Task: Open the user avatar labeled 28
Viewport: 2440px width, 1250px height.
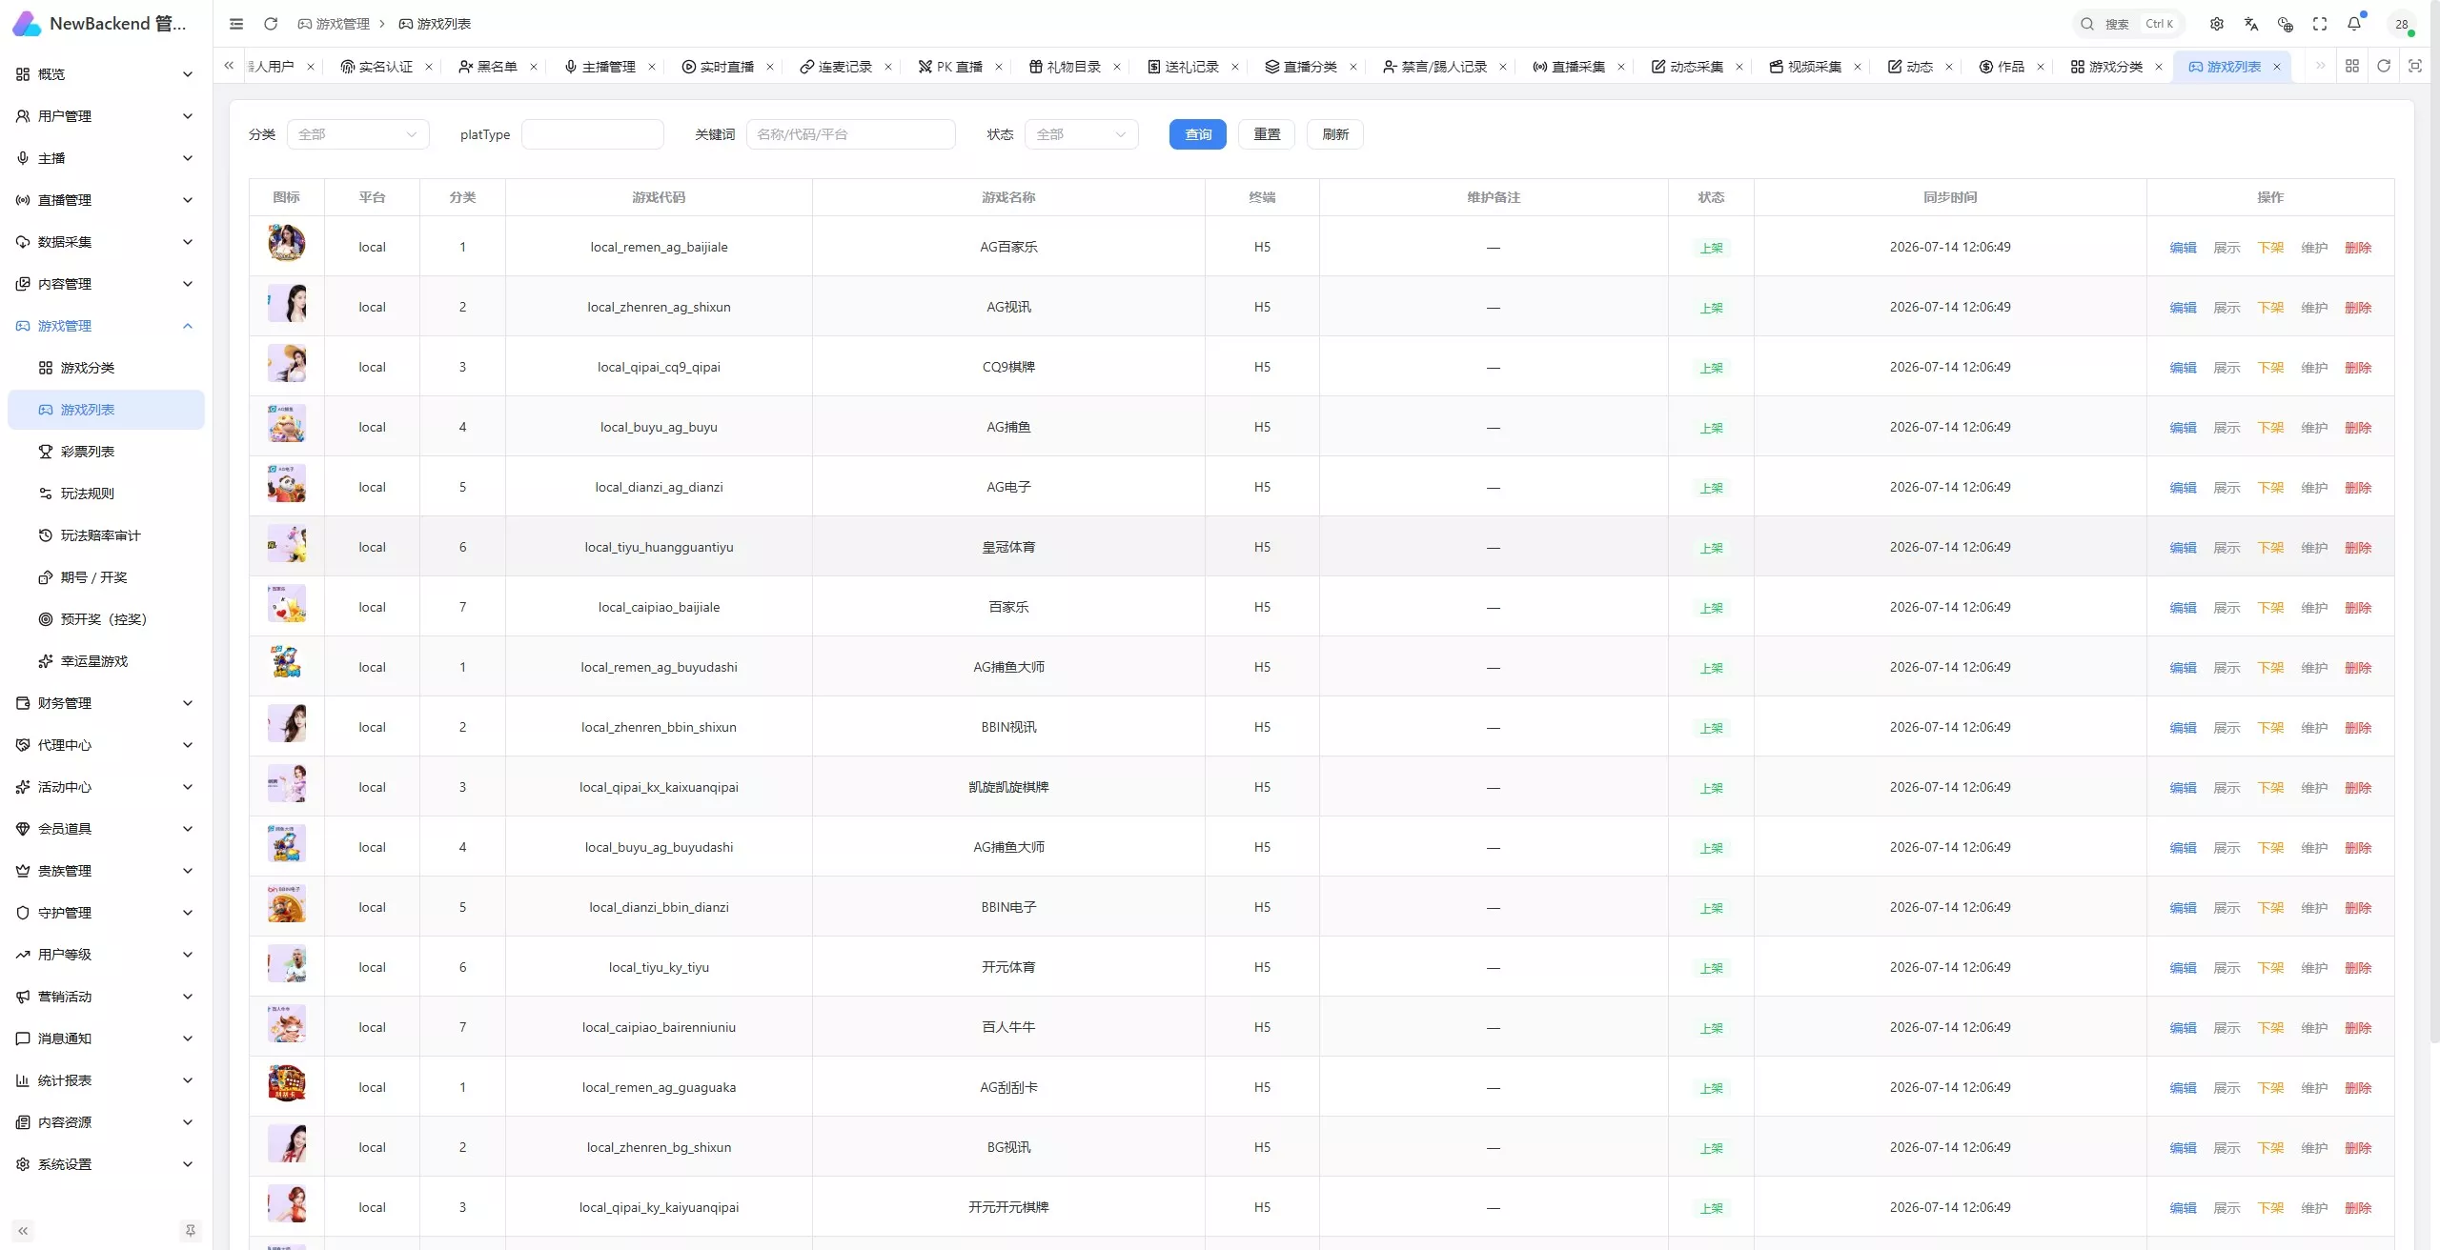Action: point(2402,24)
